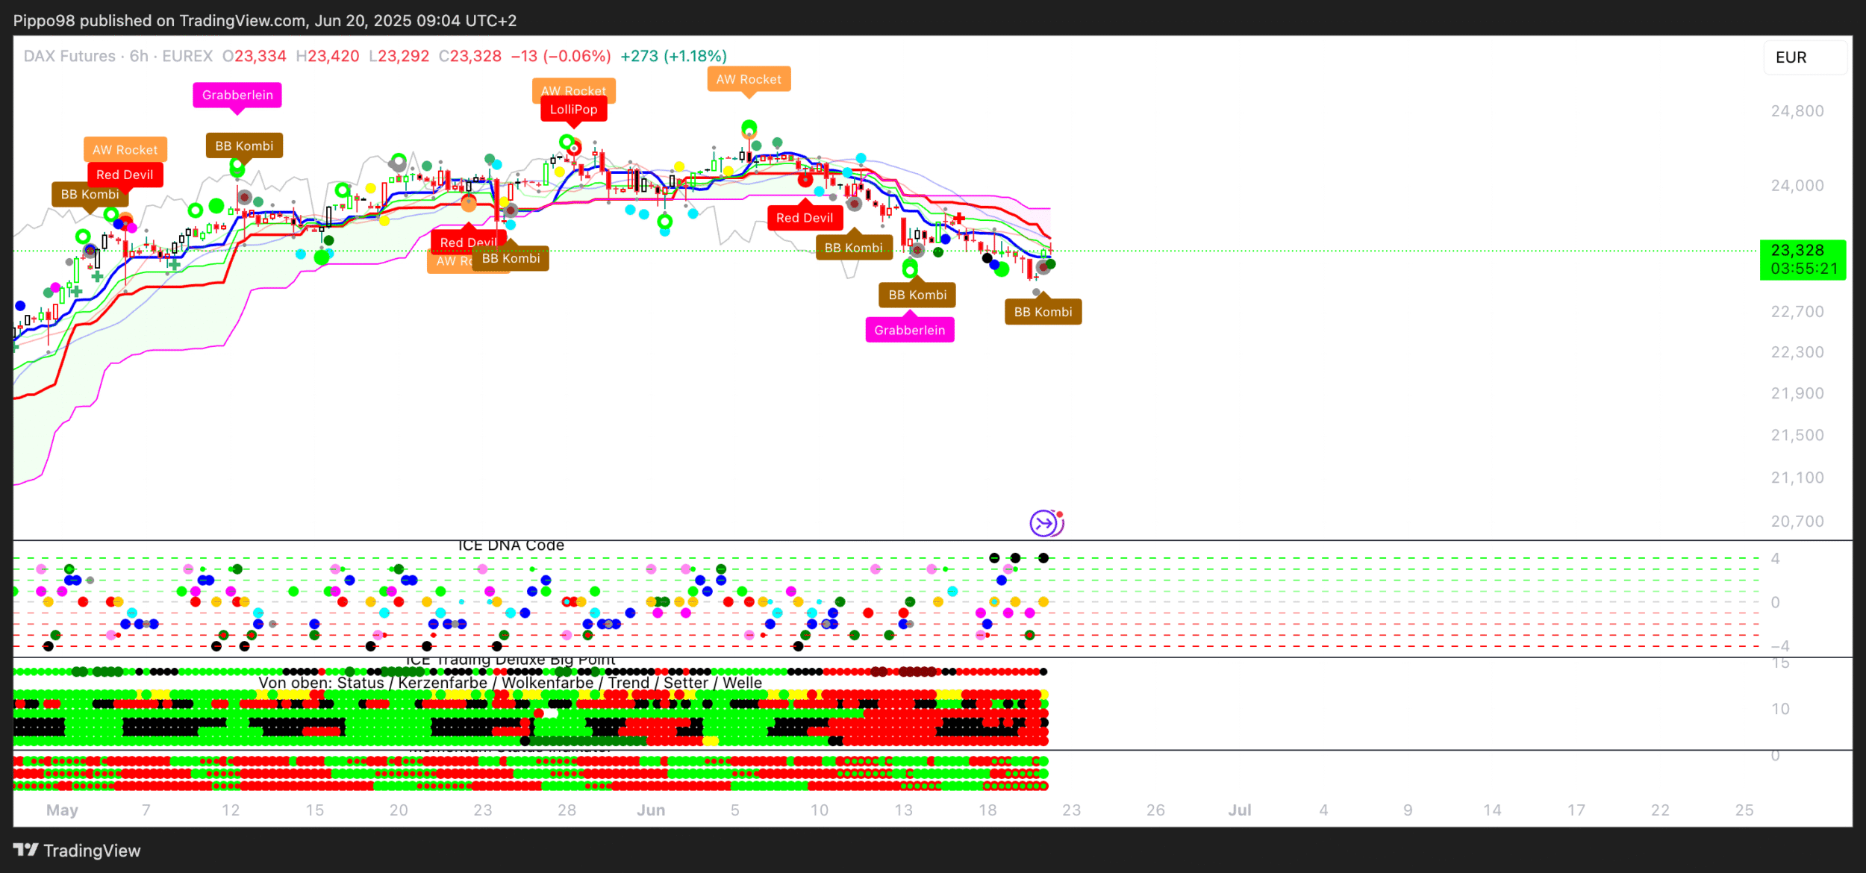Click the Jun label on time axis
Viewport: 1866px width, 873px height.
(650, 810)
